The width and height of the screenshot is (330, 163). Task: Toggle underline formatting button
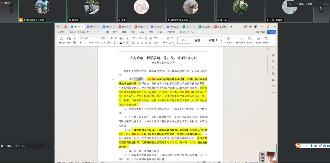click(x=89, y=43)
